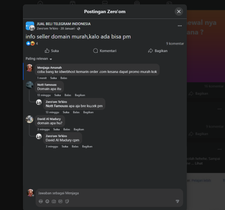The image size is (225, 210).
Task: Open the 20 Januari post timestamp
Action: 67,28
